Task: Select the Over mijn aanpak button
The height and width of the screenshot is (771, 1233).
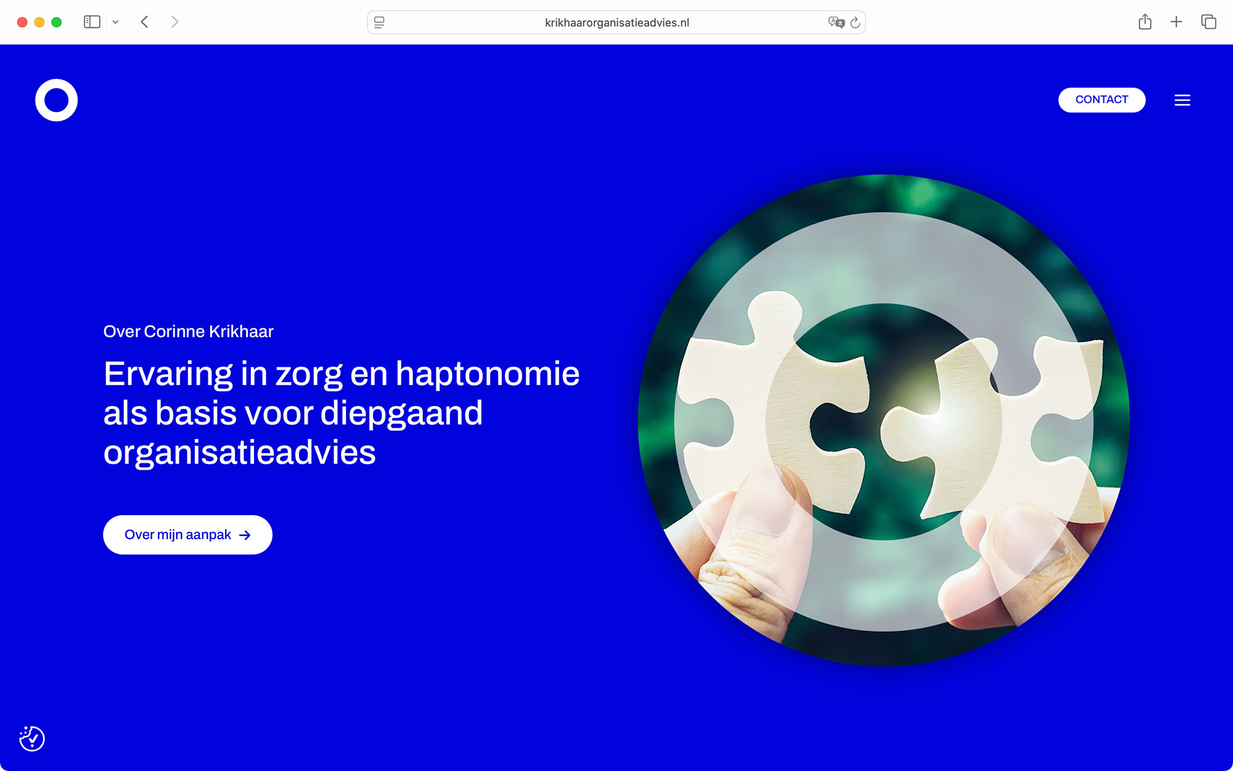Action: coord(187,534)
